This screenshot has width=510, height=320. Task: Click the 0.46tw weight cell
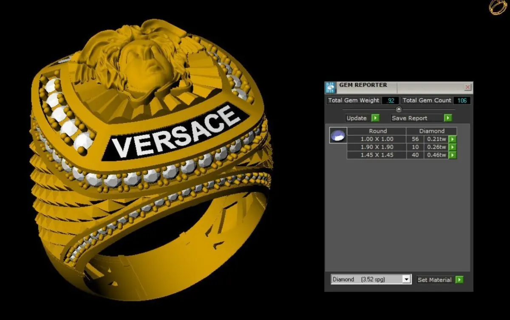(x=436, y=155)
